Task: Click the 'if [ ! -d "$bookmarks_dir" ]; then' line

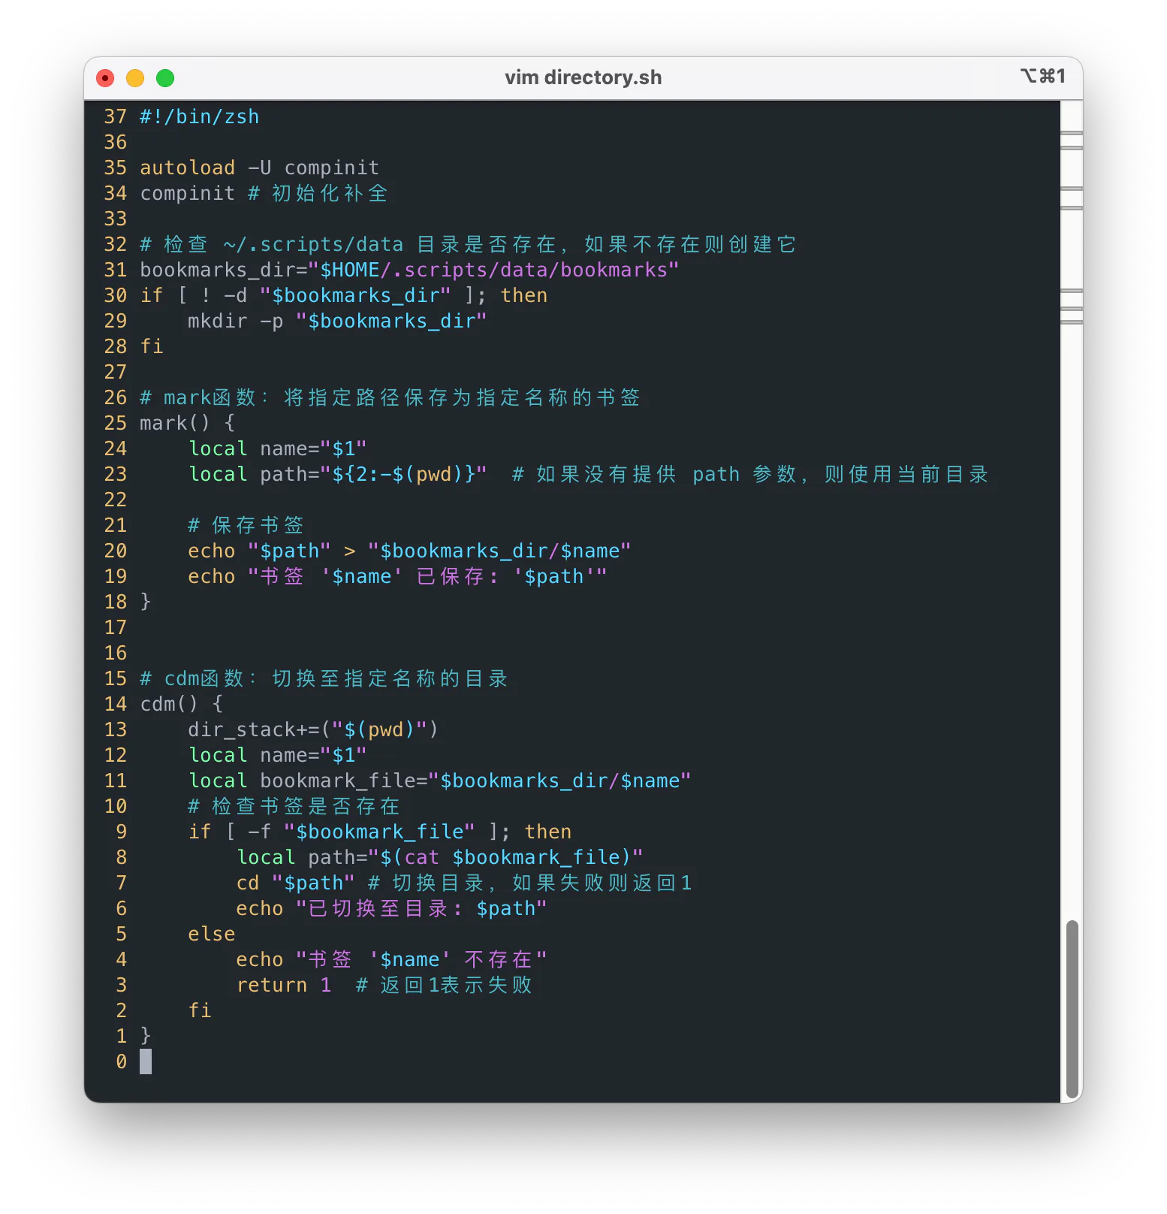Action: click(344, 296)
